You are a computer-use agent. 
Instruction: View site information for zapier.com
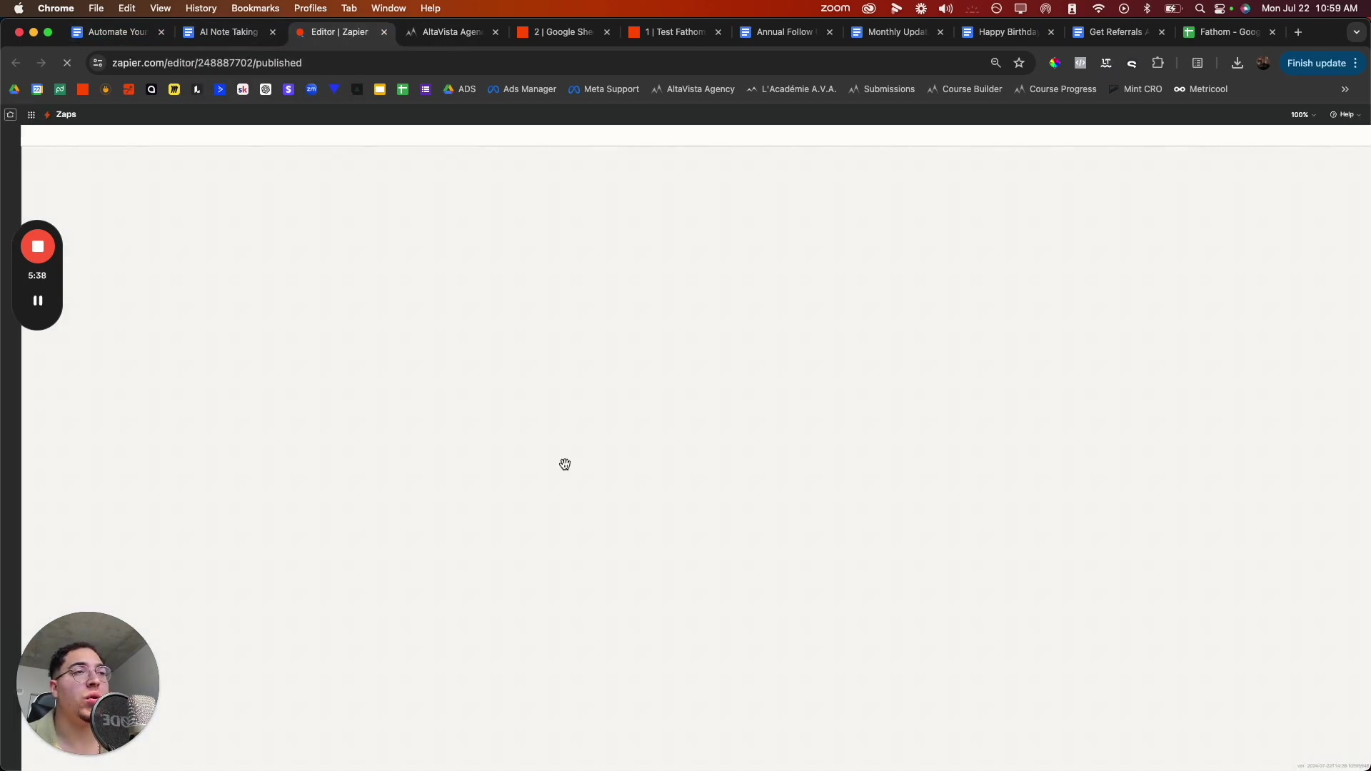tap(98, 63)
